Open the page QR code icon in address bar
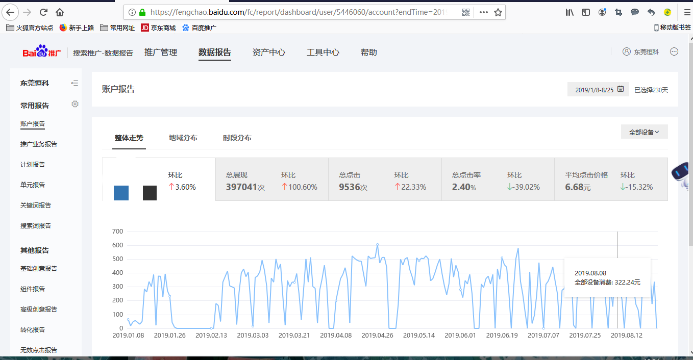Screen dimensions: 693x360 pyautogui.click(x=465, y=12)
